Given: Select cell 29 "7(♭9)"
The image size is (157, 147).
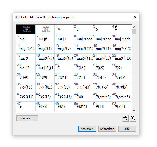Looking at the screenshot, I should [26, 77].
